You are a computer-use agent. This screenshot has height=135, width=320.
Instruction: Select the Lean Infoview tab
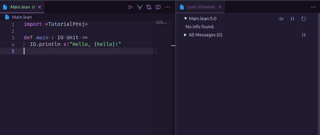tap(201, 7)
